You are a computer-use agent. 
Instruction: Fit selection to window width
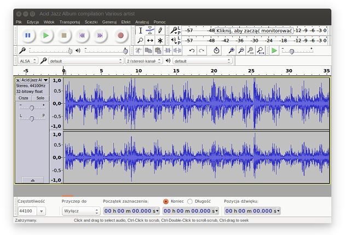coord(251,51)
